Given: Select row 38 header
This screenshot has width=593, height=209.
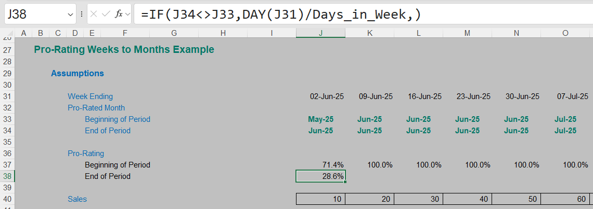Looking at the screenshot, I should click(x=7, y=176).
